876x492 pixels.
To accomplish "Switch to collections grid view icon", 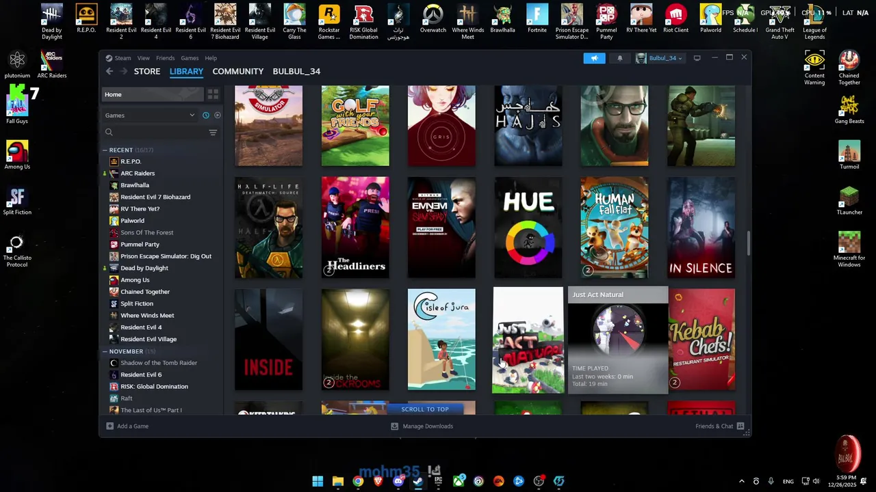I will (213, 94).
